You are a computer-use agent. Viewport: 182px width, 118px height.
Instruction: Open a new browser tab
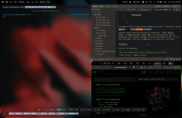click(x=176, y=63)
